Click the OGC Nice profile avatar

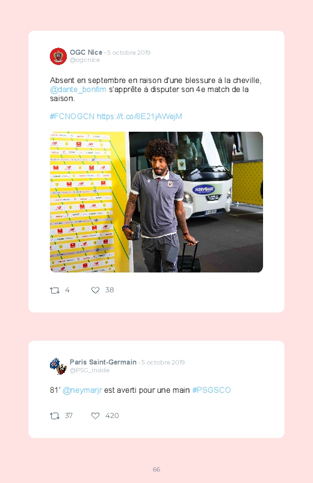click(x=58, y=57)
